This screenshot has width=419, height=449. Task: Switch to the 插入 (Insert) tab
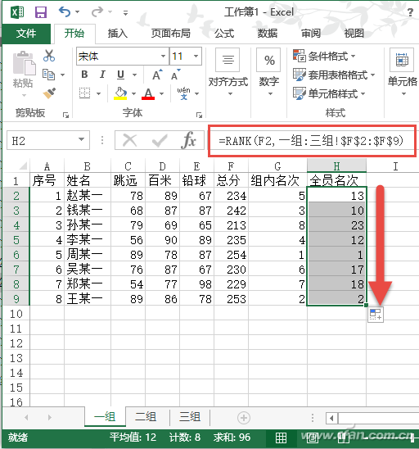point(118,34)
